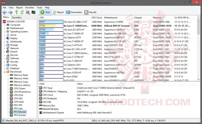This screenshot has width=202, height=124.
Task: Open the Help menu
Action: coord(47,8)
